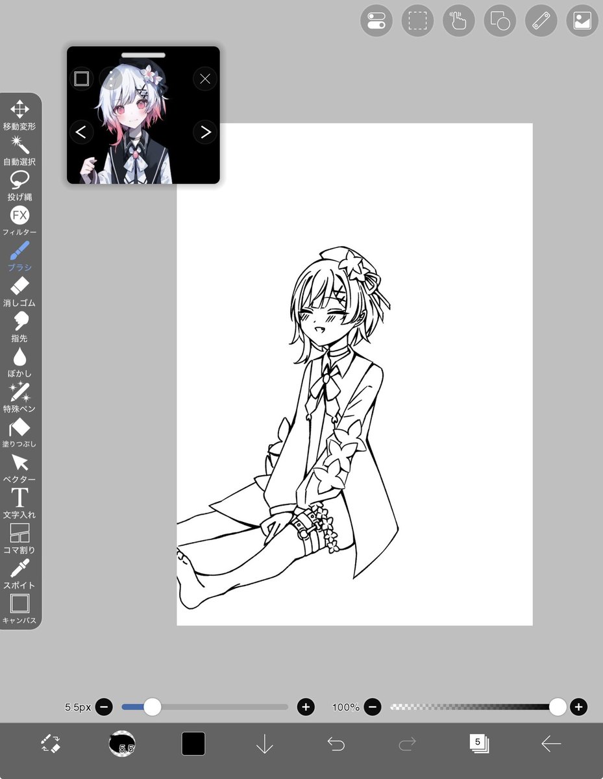Click the reference window top drag handle
This screenshot has height=779, width=603.
pos(143,55)
